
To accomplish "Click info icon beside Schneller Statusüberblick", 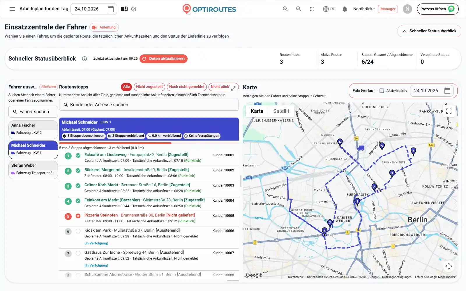I will (84, 59).
